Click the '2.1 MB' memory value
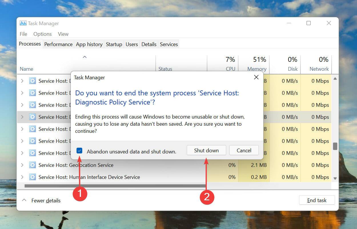This screenshot has width=357, height=229. [259, 165]
